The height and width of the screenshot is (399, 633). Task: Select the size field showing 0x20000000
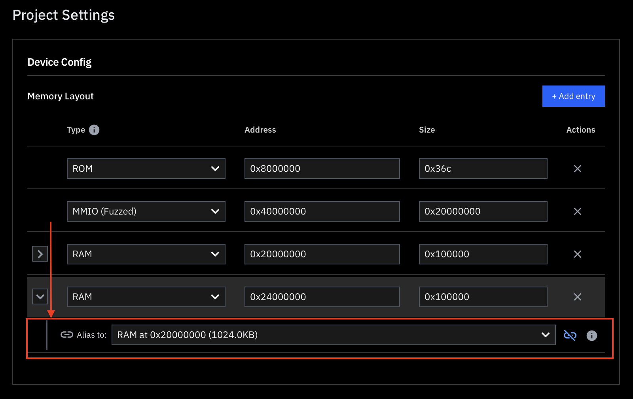[483, 211]
